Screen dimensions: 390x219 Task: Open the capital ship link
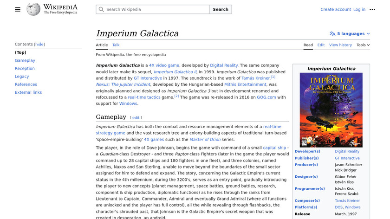(x=274, y=148)
